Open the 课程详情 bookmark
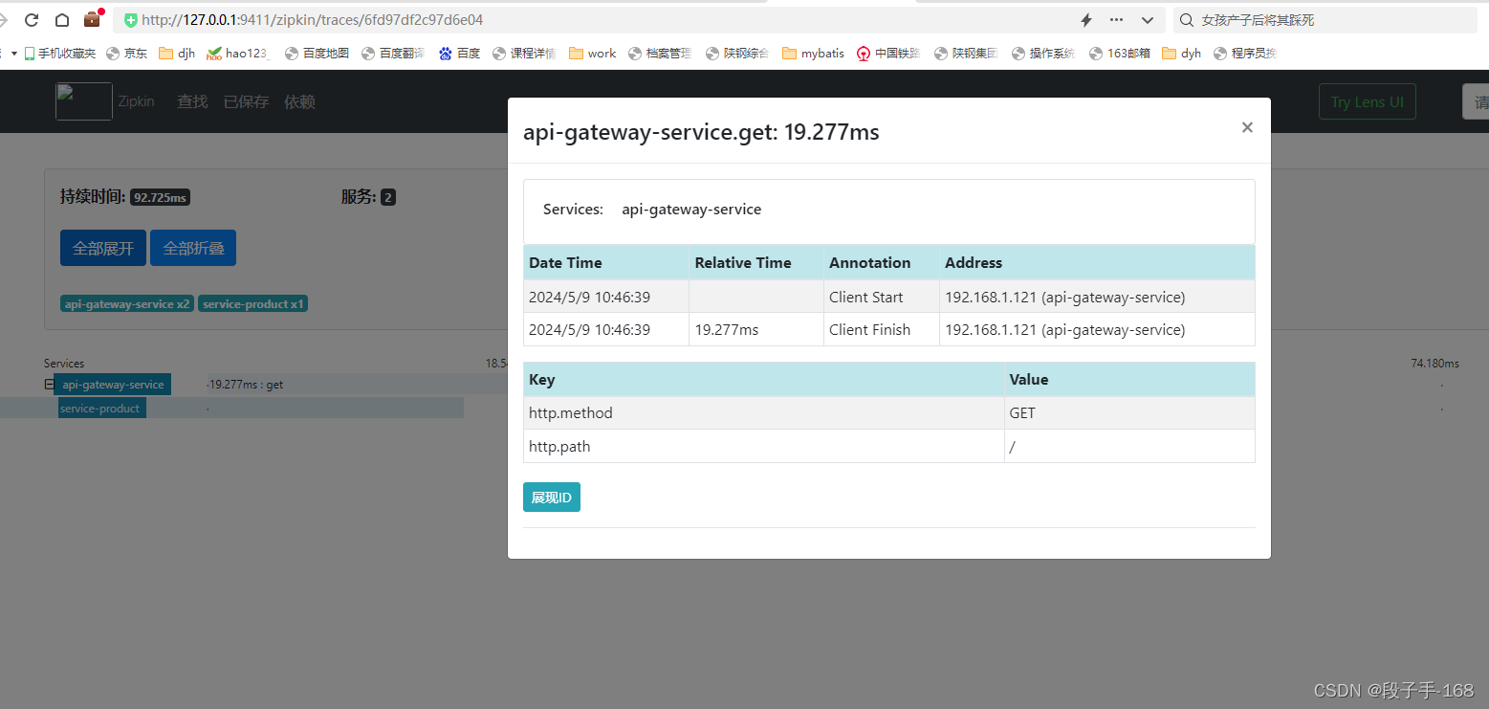Image resolution: width=1489 pixels, height=709 pixels. point(524,54)
